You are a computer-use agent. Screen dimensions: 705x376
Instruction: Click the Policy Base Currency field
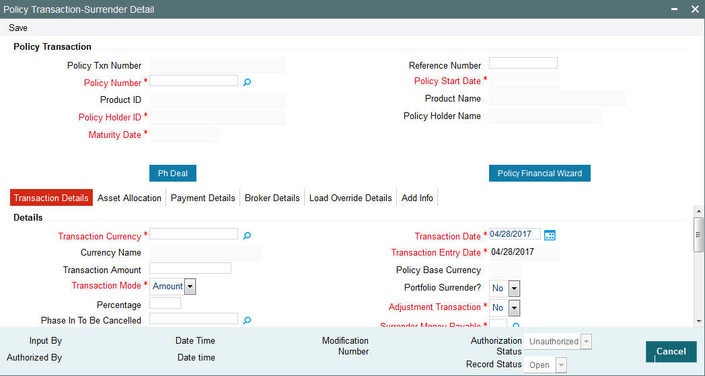click(x=505, y=270)
